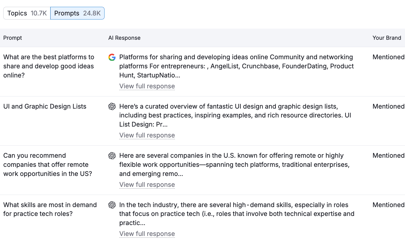Click ChatGPT icon in practice tech skills row
The width and height of the screenshot is (405, 241).
pyautogui.click(x=112, y=205)
